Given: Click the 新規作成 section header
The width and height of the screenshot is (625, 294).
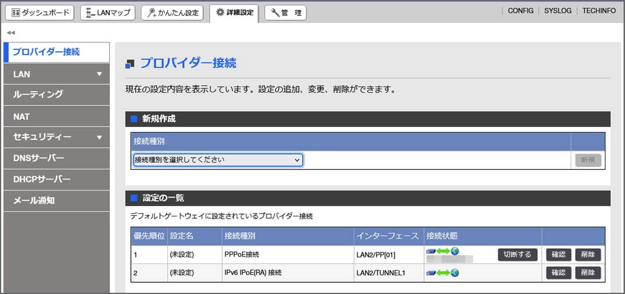Looking at the screenshot, I should click(x=368, y=119).
